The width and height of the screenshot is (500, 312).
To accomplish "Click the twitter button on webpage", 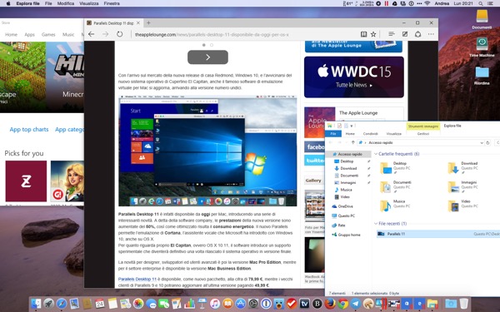I will point(314,161).
